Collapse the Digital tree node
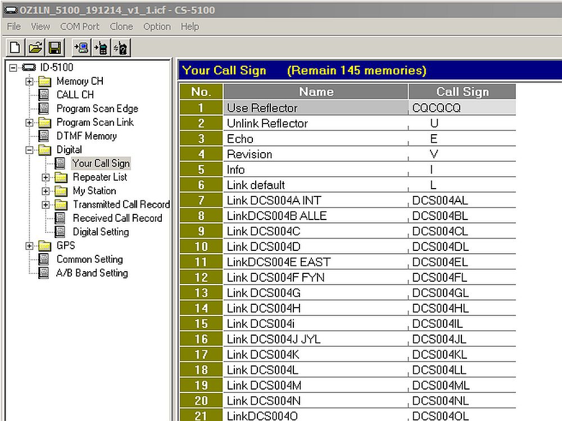 (30, 150)
